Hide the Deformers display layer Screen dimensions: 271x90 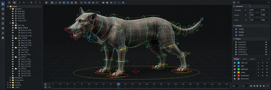coord(235,69)
